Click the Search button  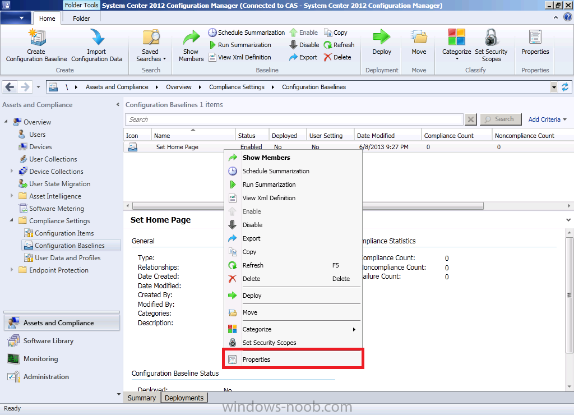click(x=501, y=119)
